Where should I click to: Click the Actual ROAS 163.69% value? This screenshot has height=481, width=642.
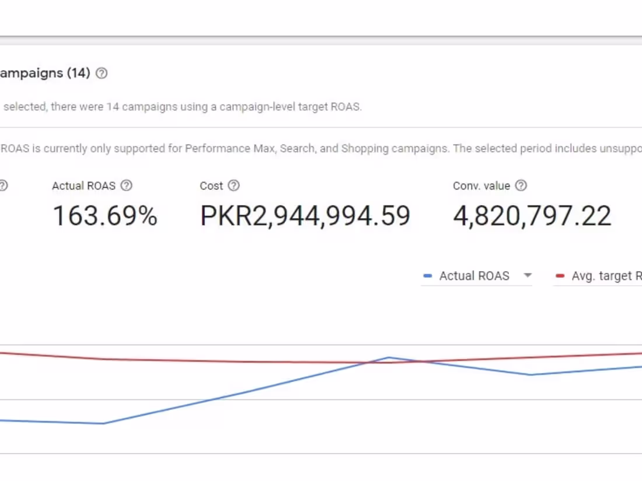pyautogui.click(x=105, y=216)
